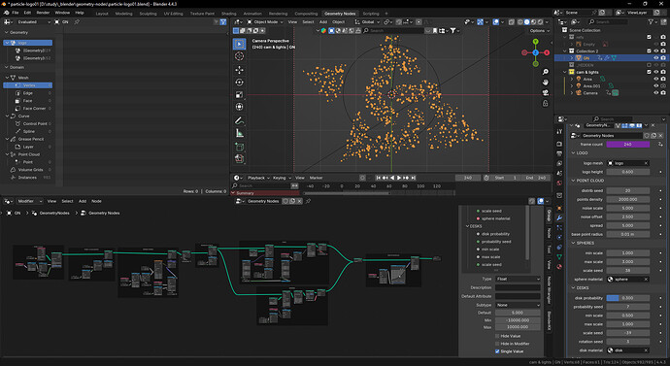Select the Face domain in spreadsheet

pyautogui.click(x=28, y=101)
